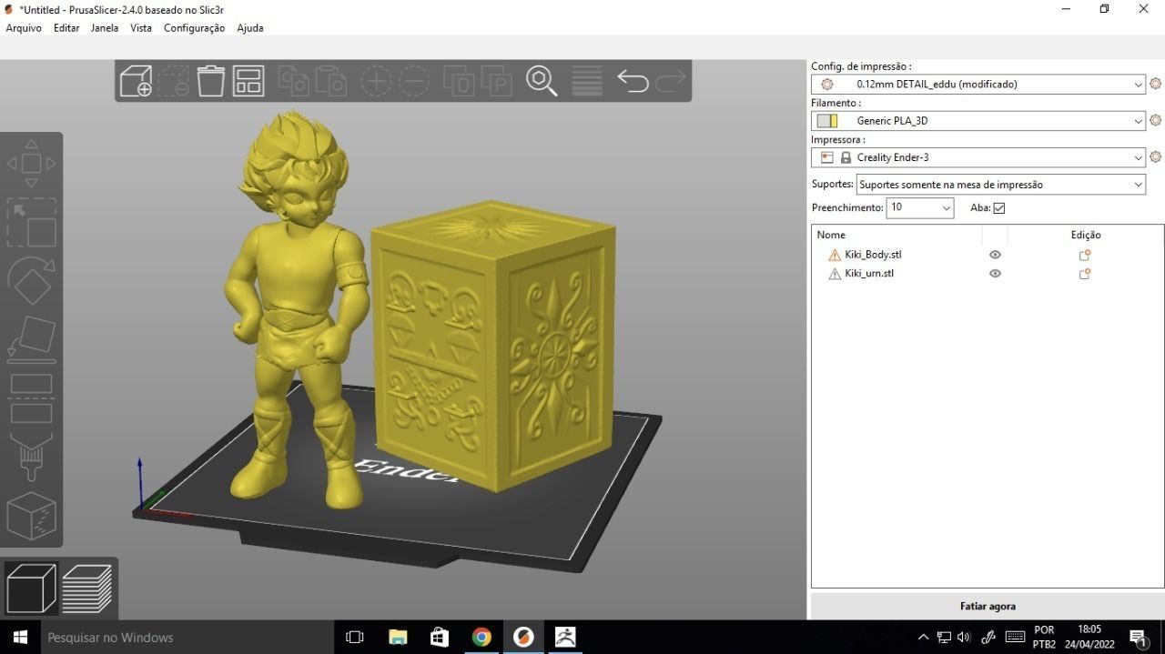Screen dimensions: 1165x654
Task: Open the Vista menu
Action: [141, 27]
